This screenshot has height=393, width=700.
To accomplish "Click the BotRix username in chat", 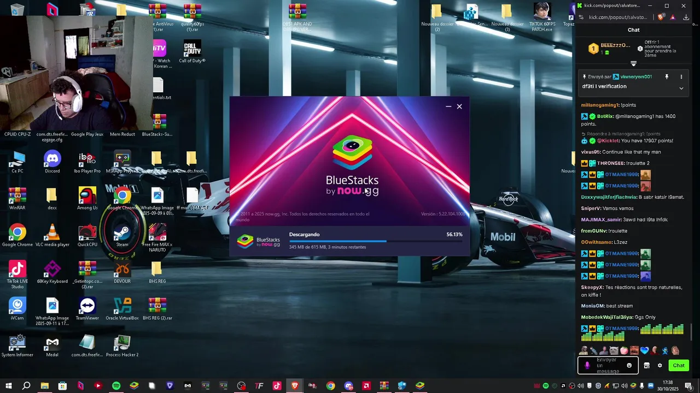I will coord(605,116).
